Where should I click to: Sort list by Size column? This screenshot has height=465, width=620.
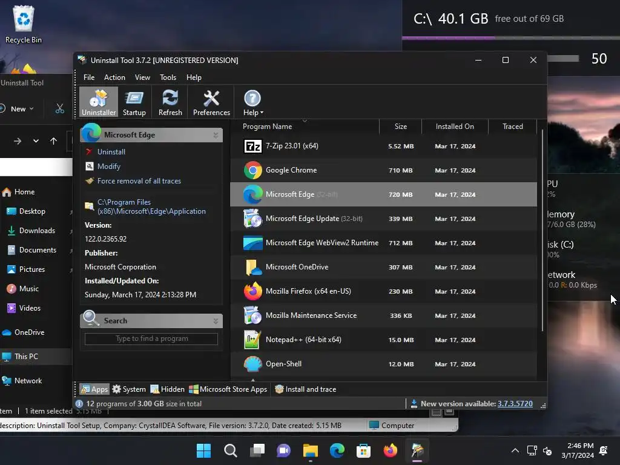[x=401, y=127]
